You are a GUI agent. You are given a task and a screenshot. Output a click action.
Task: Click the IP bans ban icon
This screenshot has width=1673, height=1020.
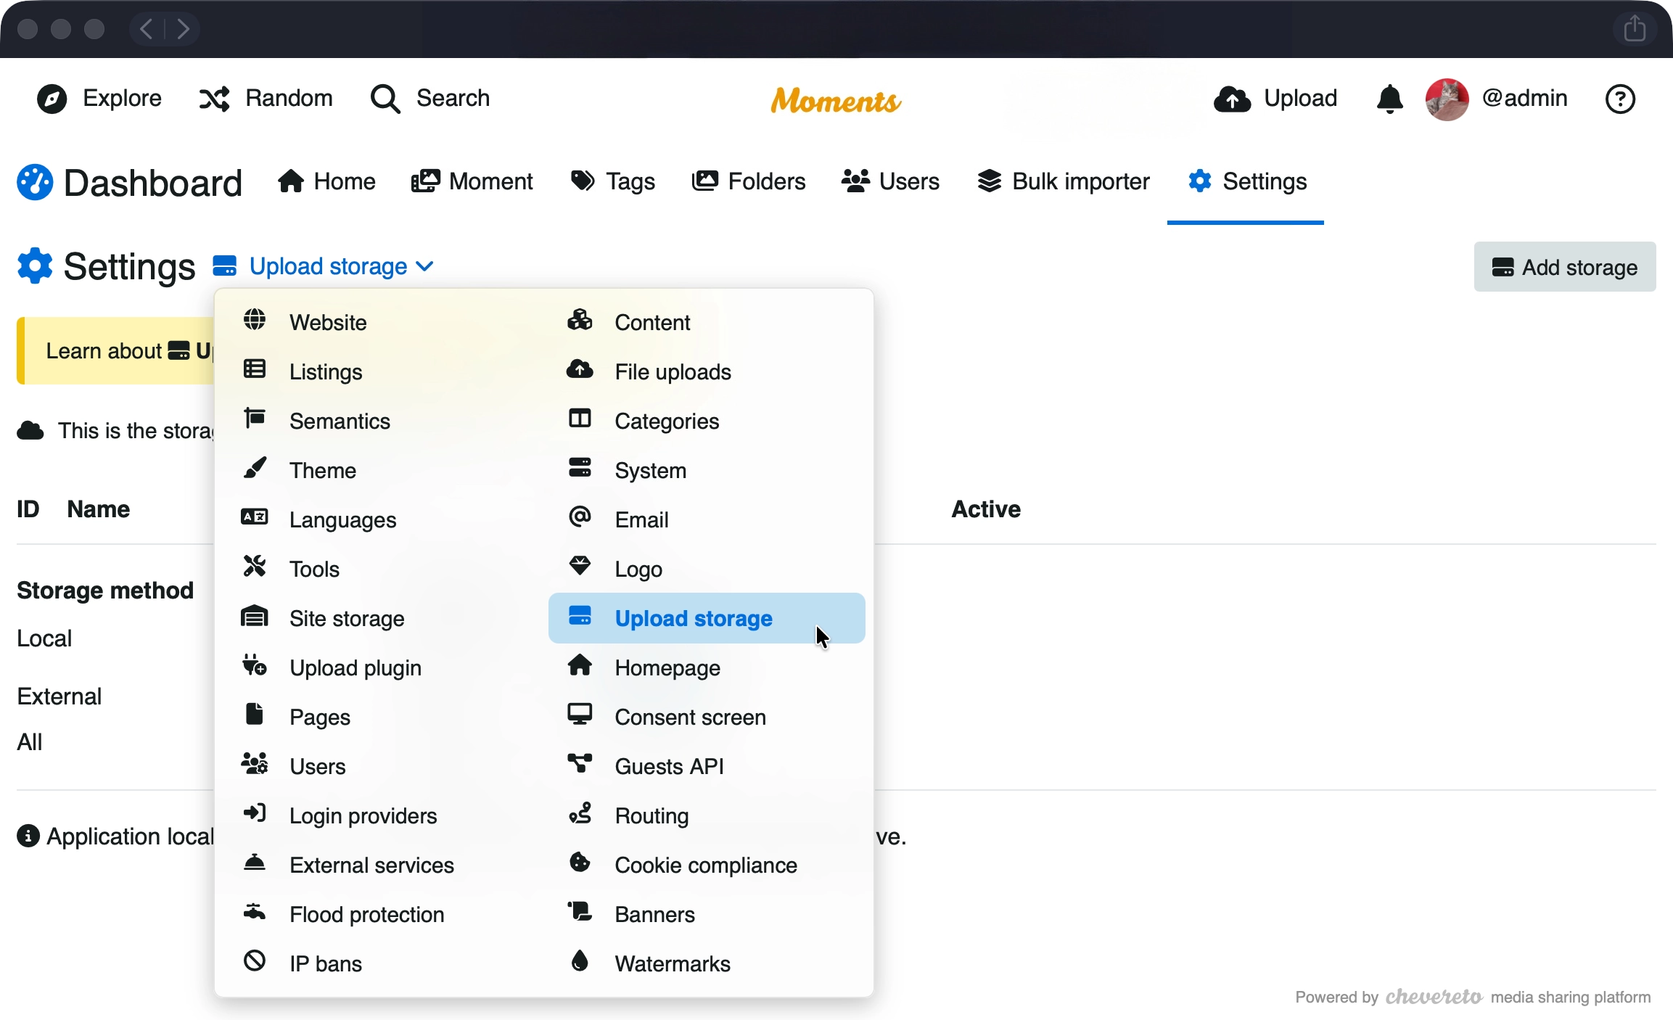coord(255,961)
